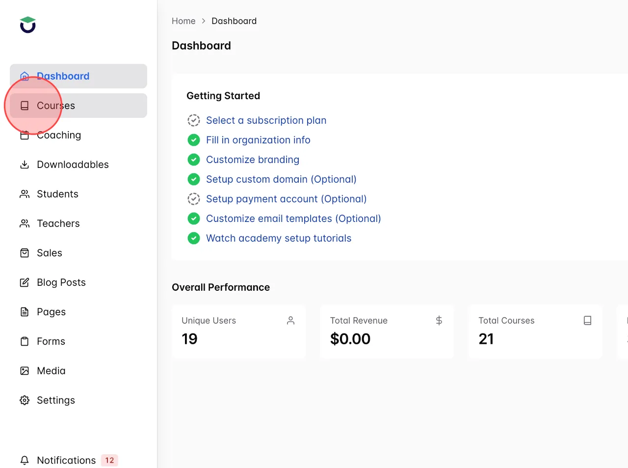Click the dollar icon on Total Revenue card
The height and width of the screenshot is (468, 628).
click(439, 321)
